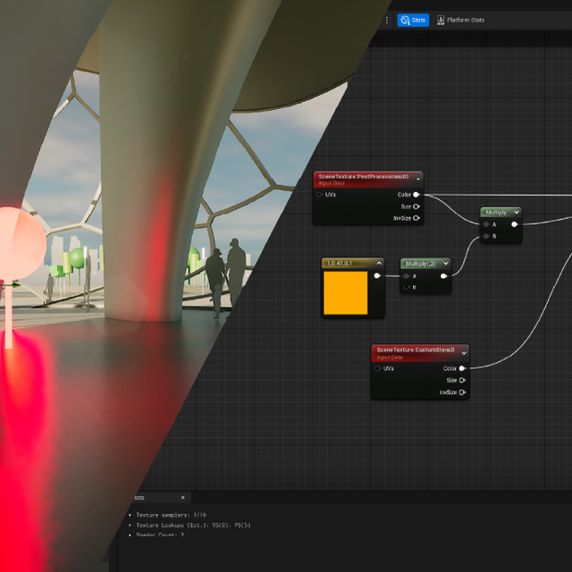Expand the top Multiply node chevron
The height and width of the screenshot is (572, 572).
[517, 213]
